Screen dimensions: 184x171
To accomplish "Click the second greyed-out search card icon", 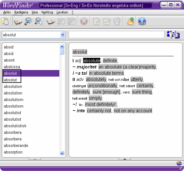I will pyautogui.click(x=71, y=21).
